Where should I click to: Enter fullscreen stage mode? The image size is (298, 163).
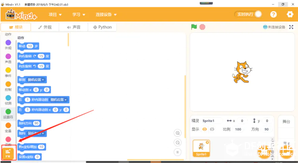(291, 27)
